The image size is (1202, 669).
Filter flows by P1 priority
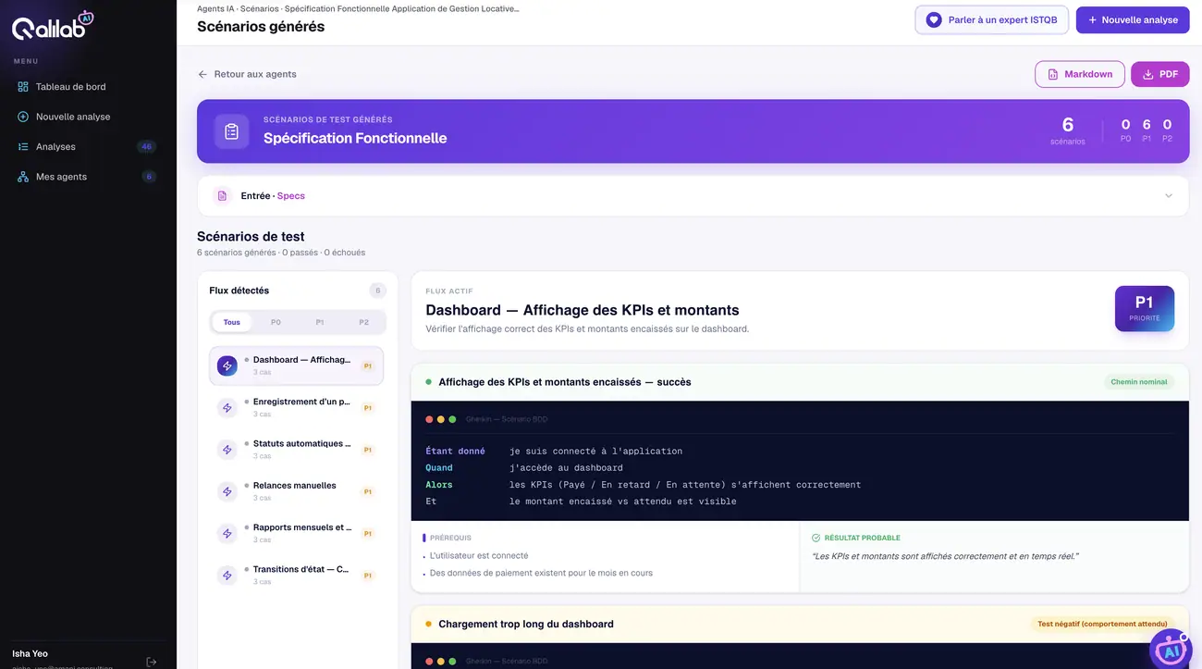[x=320, y=322]
